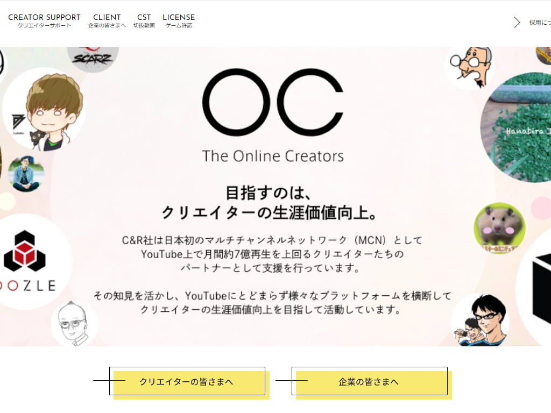Click the seated man photo avatar

26,174
